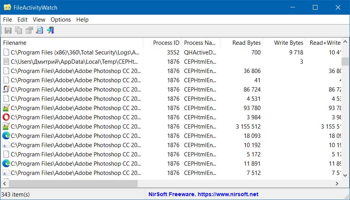Click the Read Bytes value 11 891
Viewport: 350px width, 200px height.
[252, 164]
